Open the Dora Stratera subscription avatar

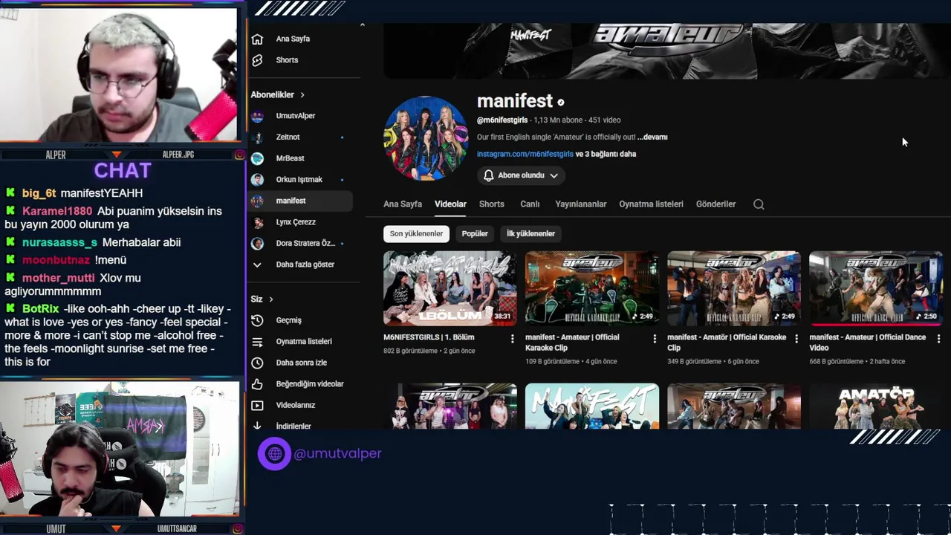click(257, 244)
